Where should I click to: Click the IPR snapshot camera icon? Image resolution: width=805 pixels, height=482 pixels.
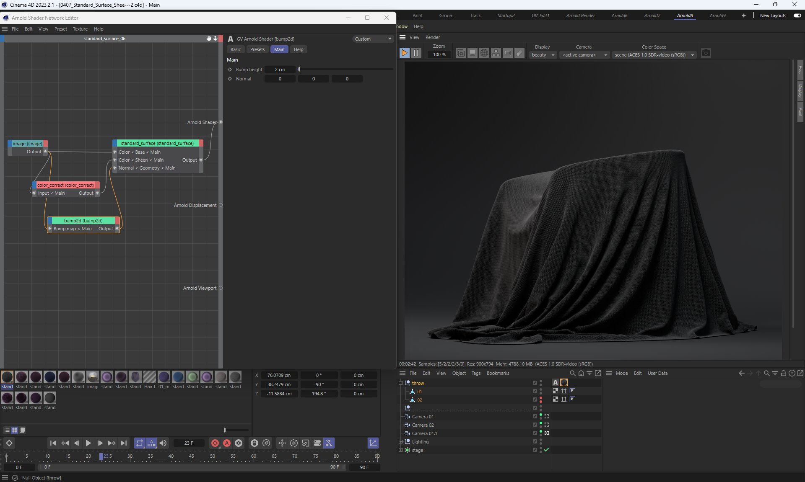[706, 53]
